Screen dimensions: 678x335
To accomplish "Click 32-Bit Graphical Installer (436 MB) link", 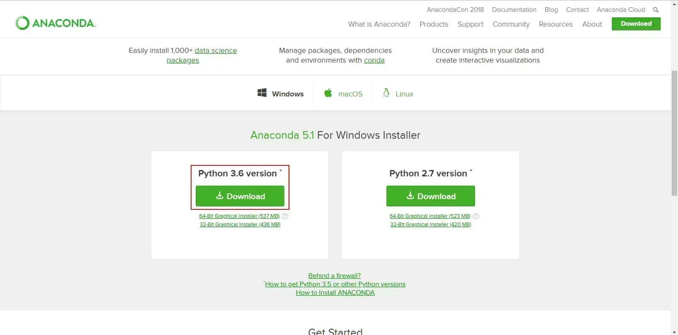I will tap(240, 225).
